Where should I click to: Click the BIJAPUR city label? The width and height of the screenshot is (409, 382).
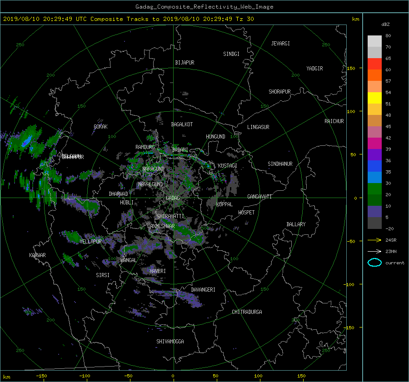[185, 63]
